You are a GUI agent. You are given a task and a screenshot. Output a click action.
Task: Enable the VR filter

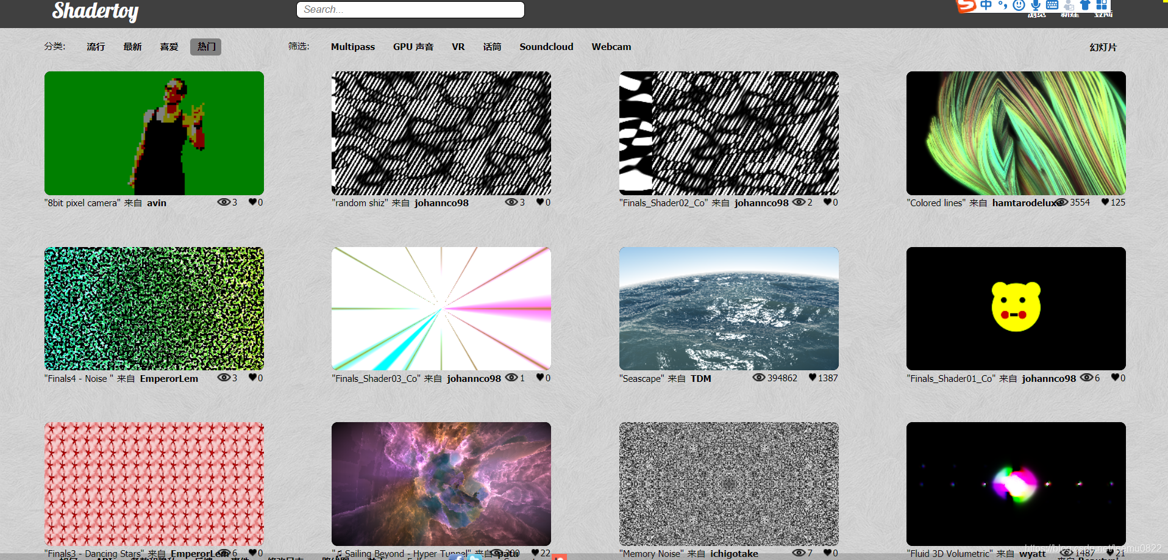[x=458, y=46]
